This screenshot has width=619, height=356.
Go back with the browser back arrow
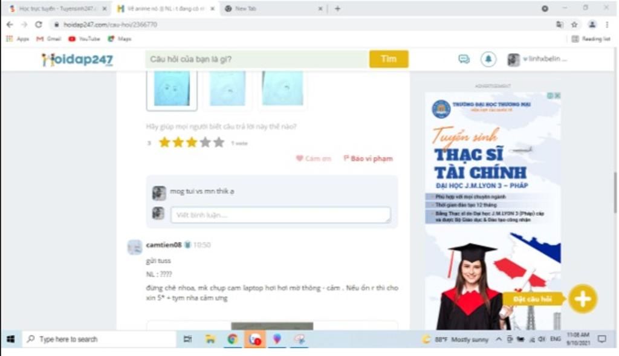pyautogui.click(x=10, y=24)
